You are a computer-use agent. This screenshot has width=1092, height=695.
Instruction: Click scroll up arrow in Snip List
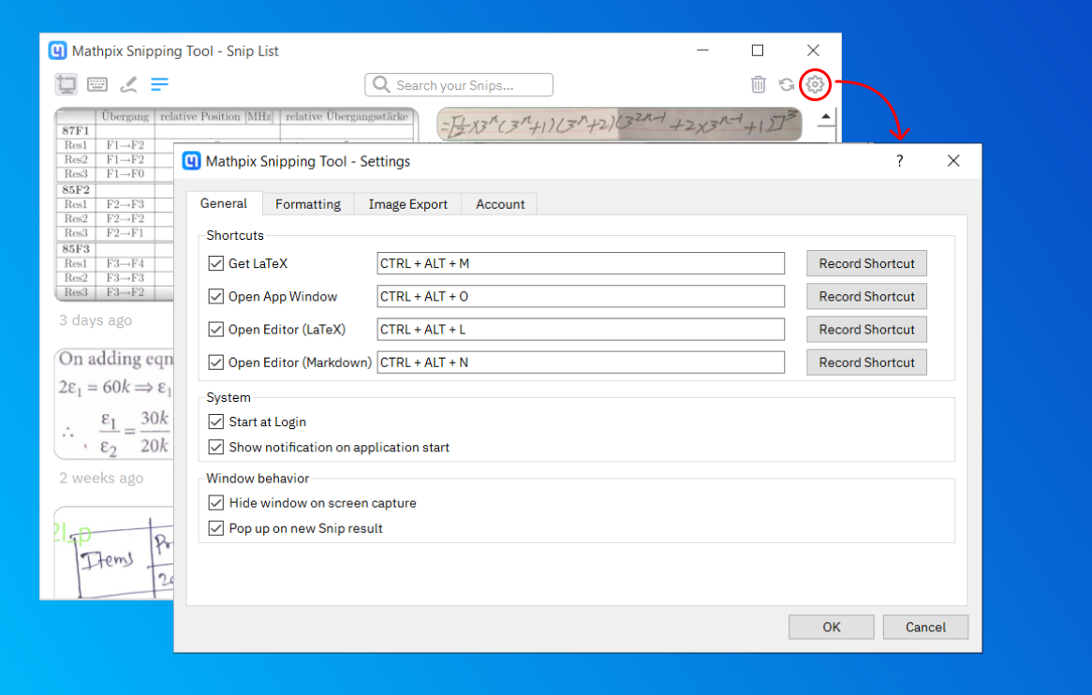(825, 117)
